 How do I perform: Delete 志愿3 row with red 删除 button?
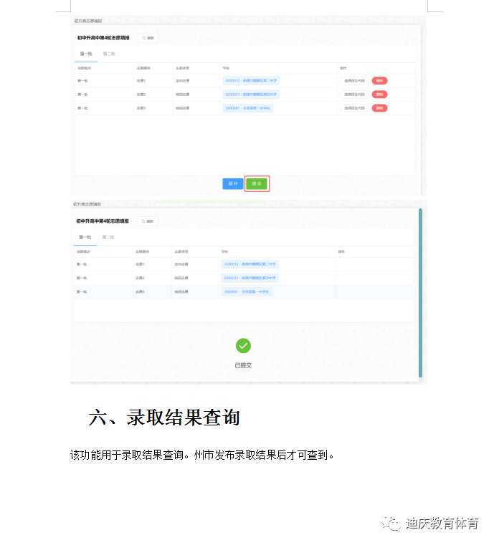click(379, 108)
